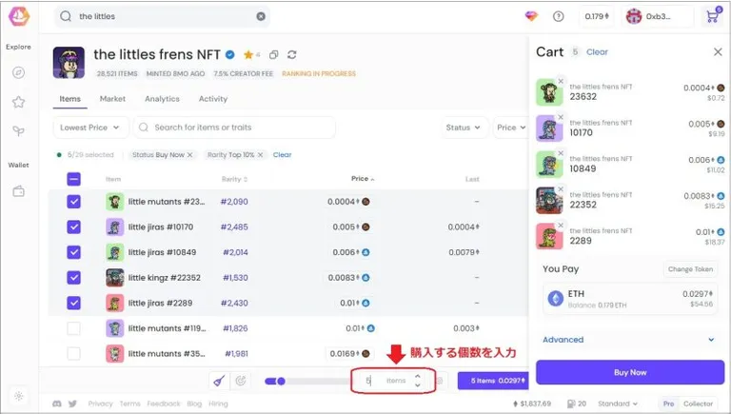Switch to the Items tab
This screenshot has height=414, width=731.
click(x=69, y=99)
